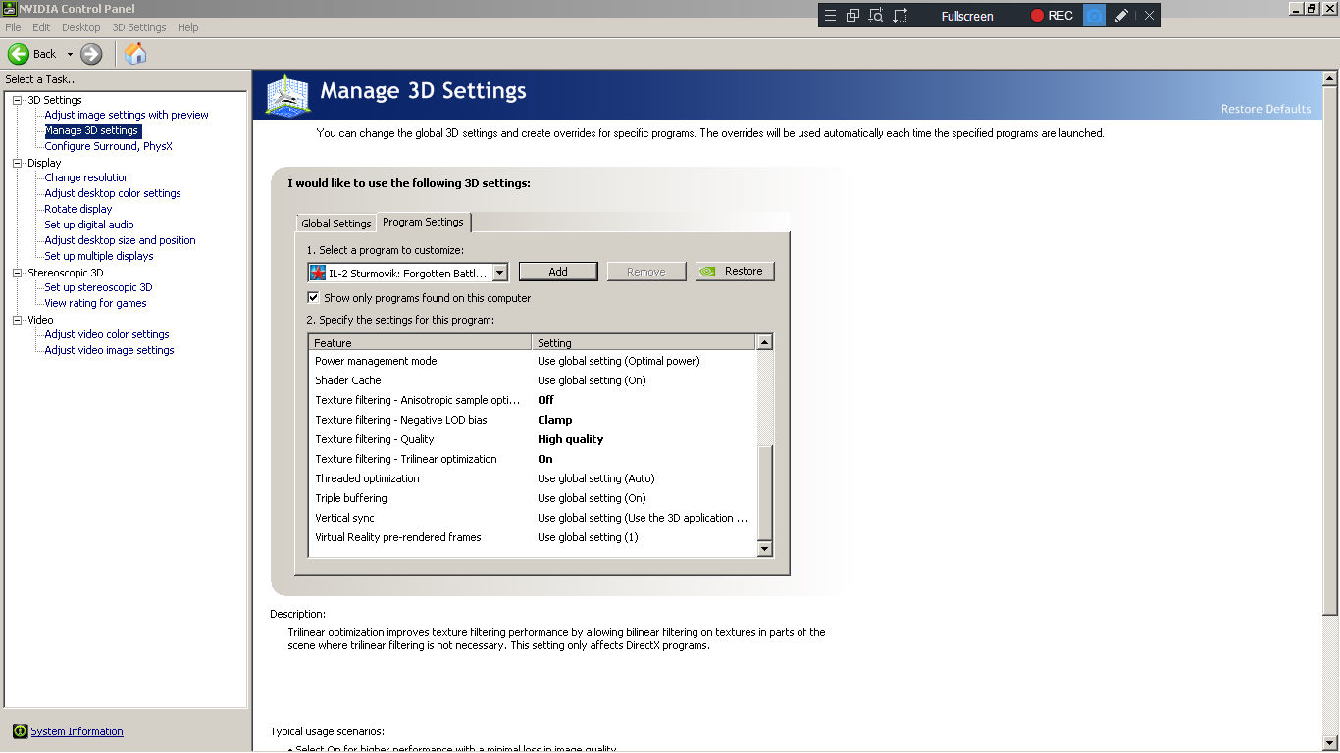Click the recorder custom-area selection icon

pos(900,16)
